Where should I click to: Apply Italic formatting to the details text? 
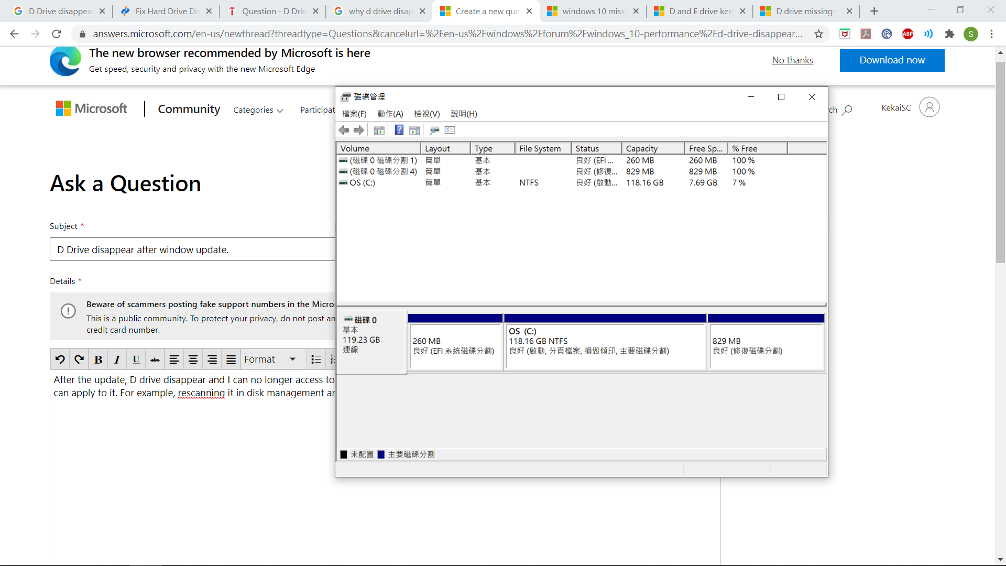116,359
